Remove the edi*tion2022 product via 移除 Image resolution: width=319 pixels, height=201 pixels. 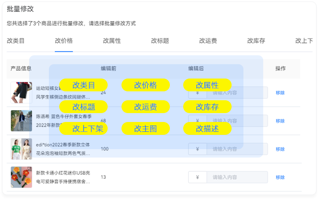(x=280, y=149)
